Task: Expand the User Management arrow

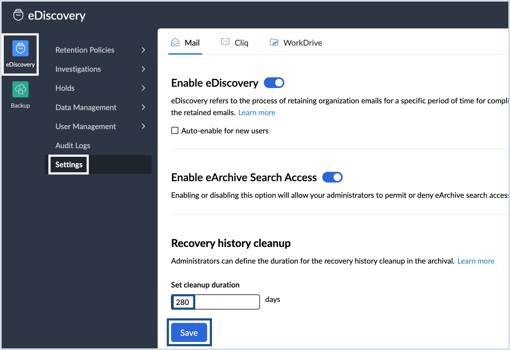Action: (143, 126)
